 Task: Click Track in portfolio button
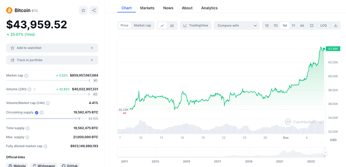(52, 60)
